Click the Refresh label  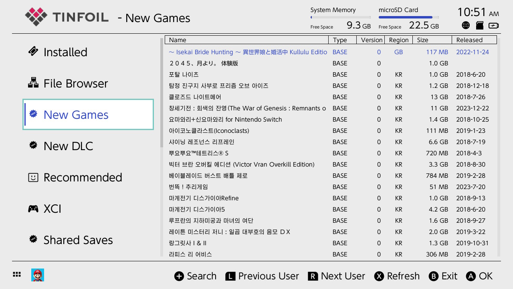click(x=403, y=276)
